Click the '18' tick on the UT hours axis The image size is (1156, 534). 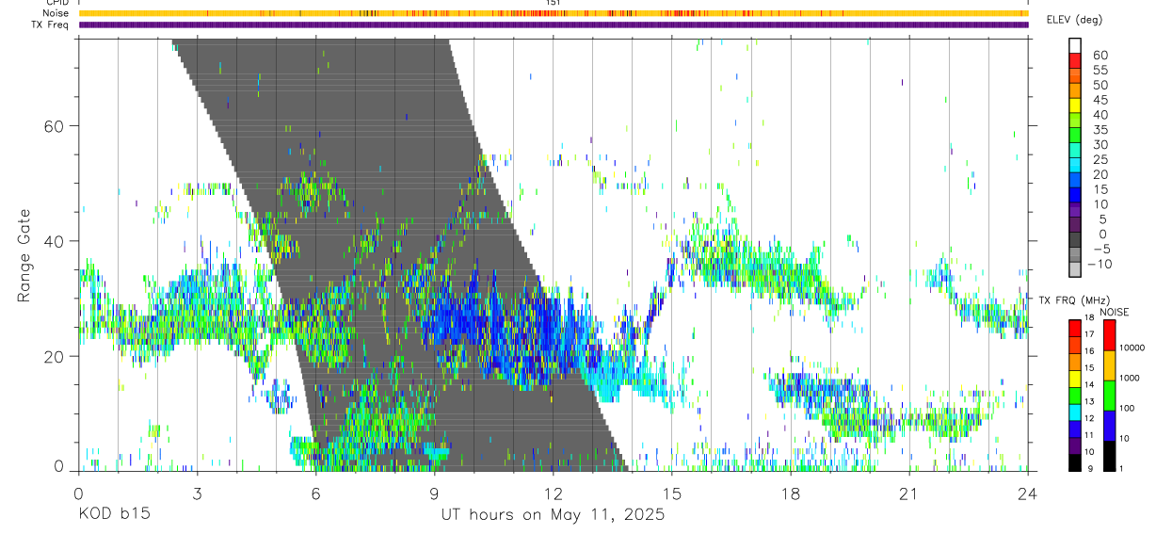[x=791, y=494]
